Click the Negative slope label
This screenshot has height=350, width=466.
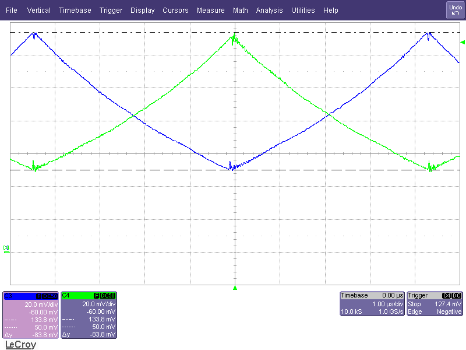[449, 311]
